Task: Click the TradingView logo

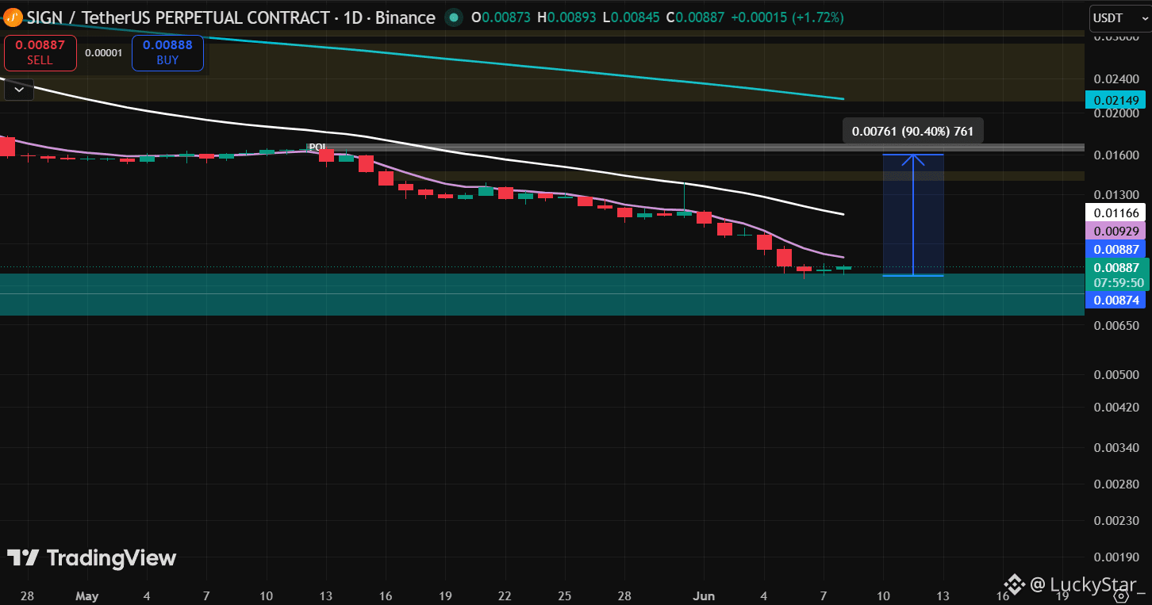Action: [x=92, y=558]
